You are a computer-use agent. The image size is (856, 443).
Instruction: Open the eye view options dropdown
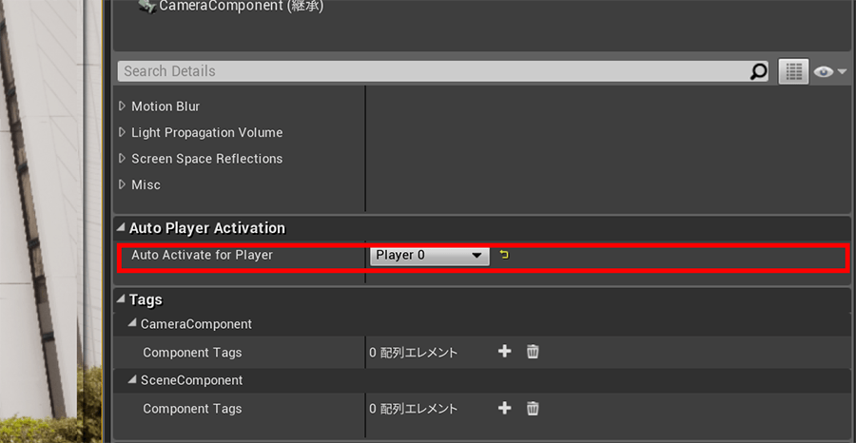(x=829, y=71)
